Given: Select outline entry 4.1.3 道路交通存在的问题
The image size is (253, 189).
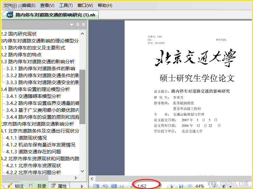Looking at the screenshot, I should tap(34, 152).
